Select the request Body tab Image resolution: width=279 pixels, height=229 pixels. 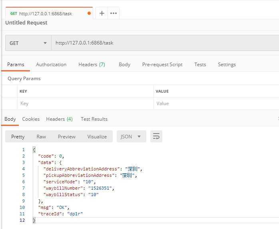124,65
